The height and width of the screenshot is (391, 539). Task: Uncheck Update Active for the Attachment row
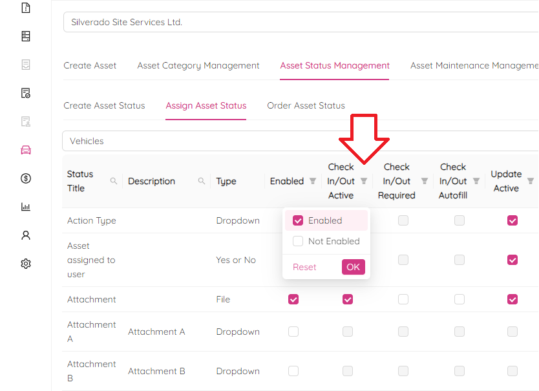click(x=513, y=299)
